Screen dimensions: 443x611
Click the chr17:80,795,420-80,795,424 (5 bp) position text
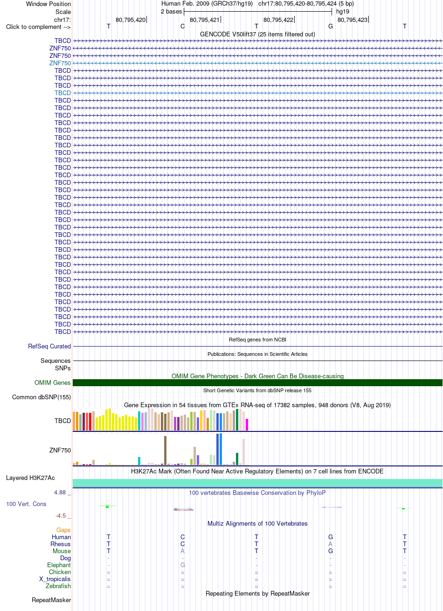[x=306, y=4]
